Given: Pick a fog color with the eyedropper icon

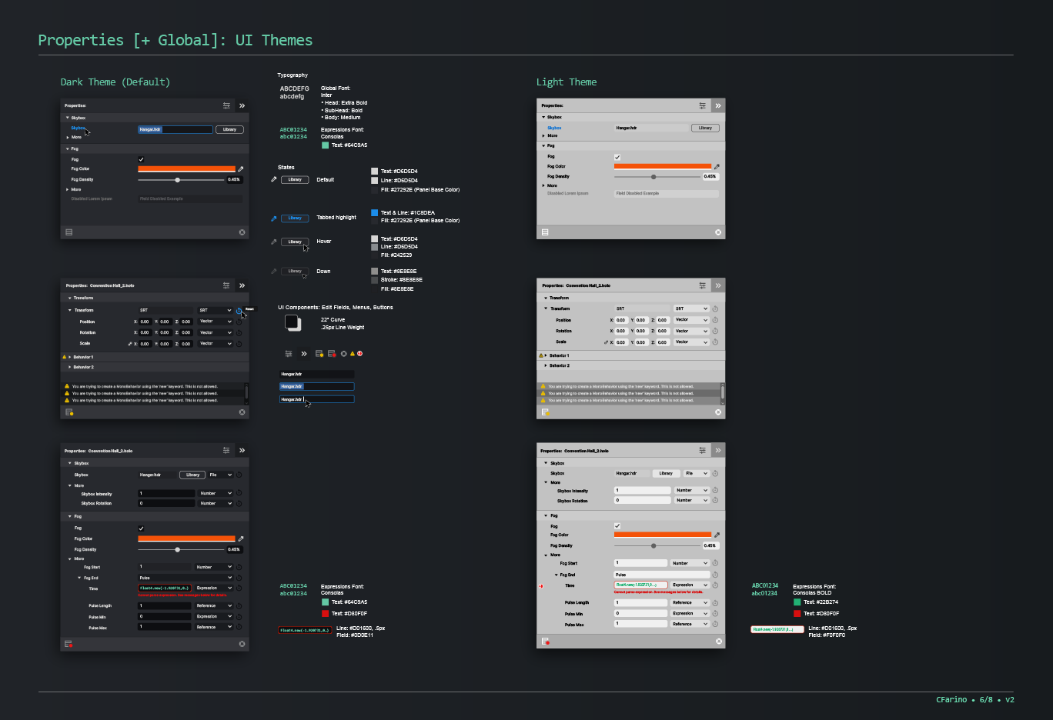Looking at the screenshot, I should coord(241,169).
